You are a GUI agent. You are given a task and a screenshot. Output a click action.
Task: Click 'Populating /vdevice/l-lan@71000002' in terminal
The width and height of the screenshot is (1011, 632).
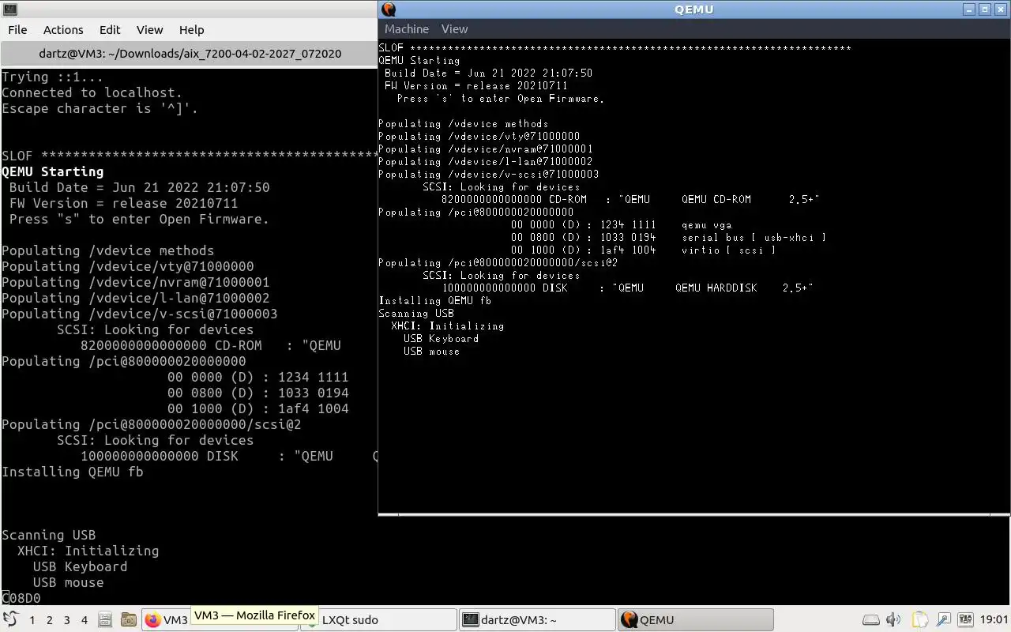coord(135,298)
